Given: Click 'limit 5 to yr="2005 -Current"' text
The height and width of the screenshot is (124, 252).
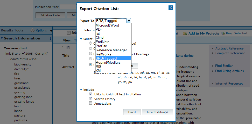Looking at the screenshot, I should pos(26,54).
